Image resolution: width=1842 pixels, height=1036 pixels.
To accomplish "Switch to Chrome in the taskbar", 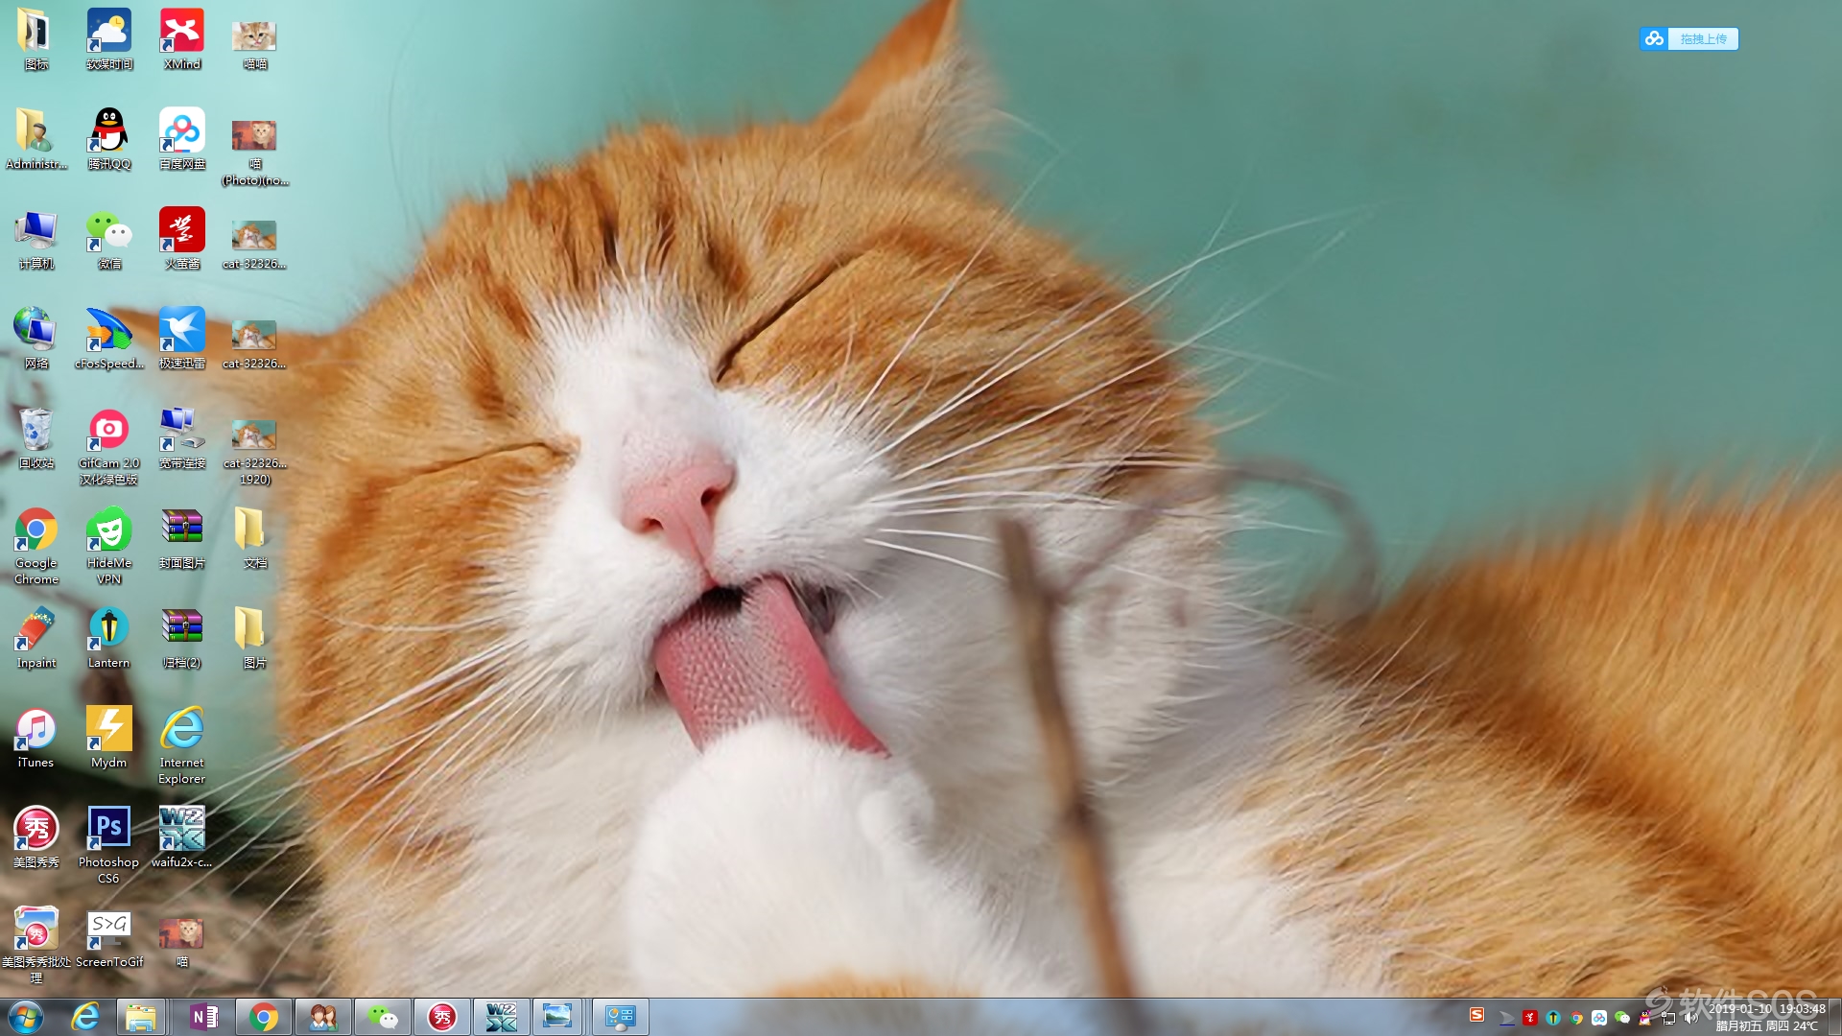I will coord(264,1017).
